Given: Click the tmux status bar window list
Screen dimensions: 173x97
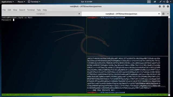Looking at the screenshot, I should [18, 95].
